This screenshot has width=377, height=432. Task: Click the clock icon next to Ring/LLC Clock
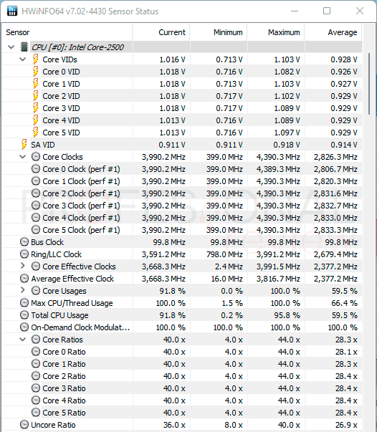point(24,254)
